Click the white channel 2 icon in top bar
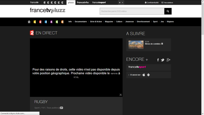Image resolution: width=204 pixels, height=115 pixels. click(48, 3)
